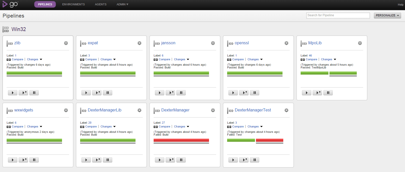Pause the MpoLib pipeline
The height and width of the screenshot is (172, 405).
(x=328, y=93)
